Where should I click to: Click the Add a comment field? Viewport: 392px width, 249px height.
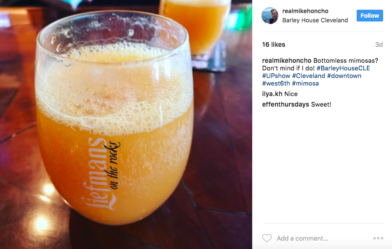[323, 238]
